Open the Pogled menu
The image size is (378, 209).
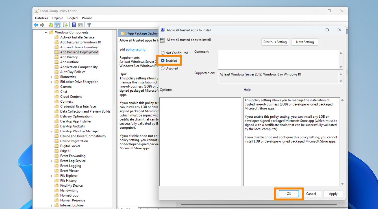point(72,18)
